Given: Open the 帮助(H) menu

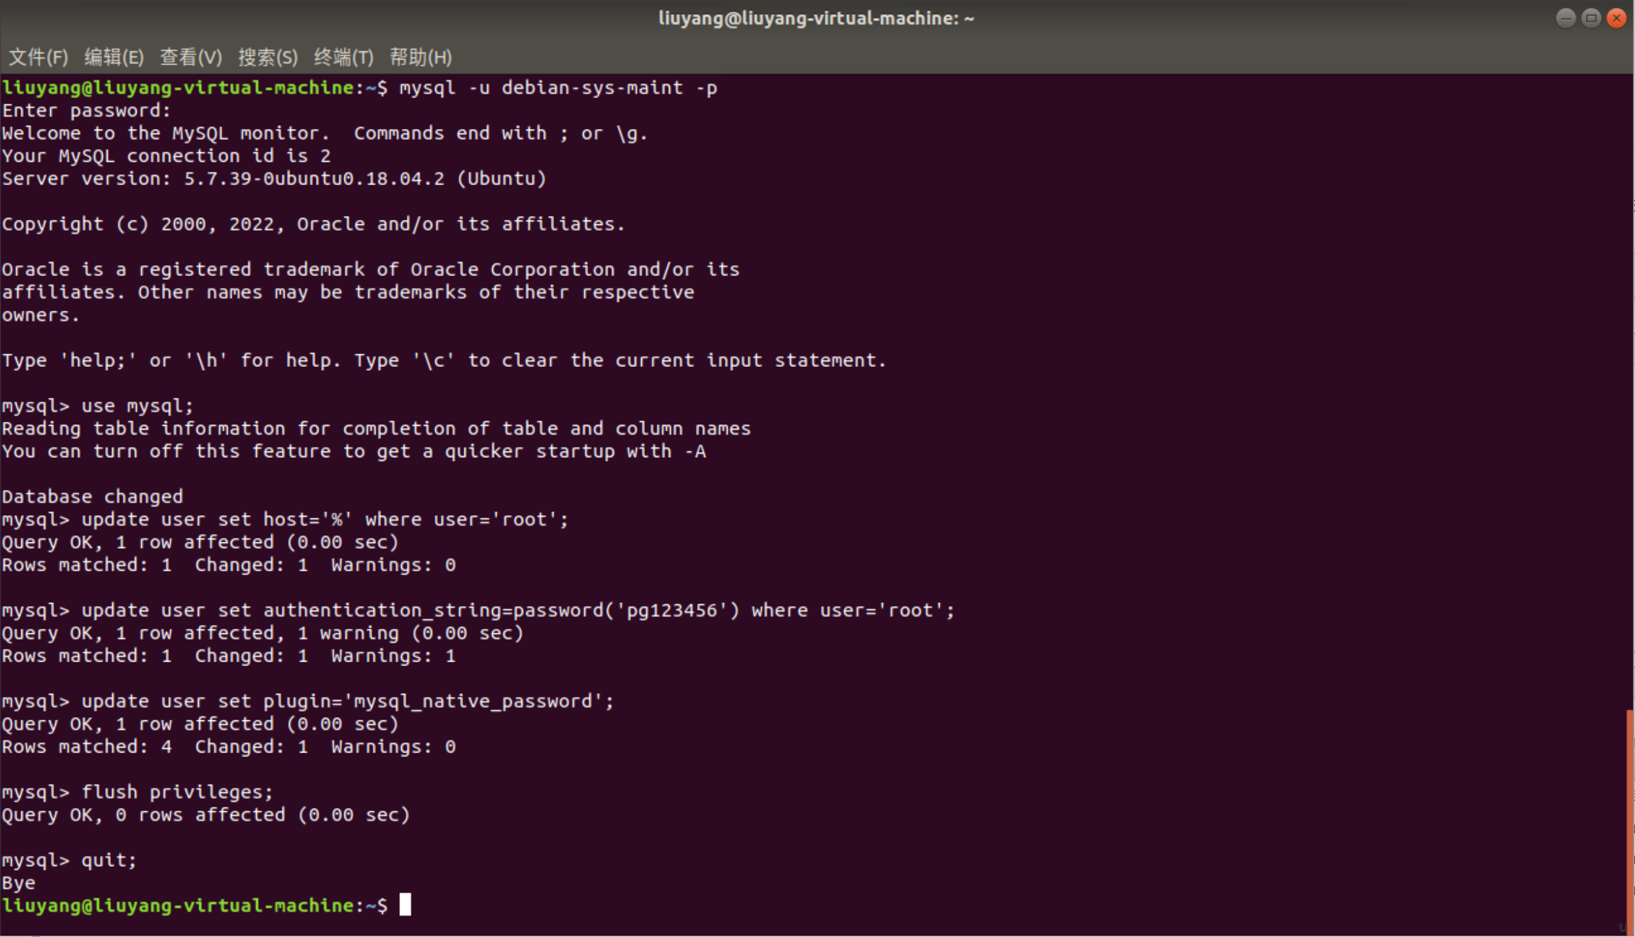Looking at the screenshot, I should tap(420, 57).
